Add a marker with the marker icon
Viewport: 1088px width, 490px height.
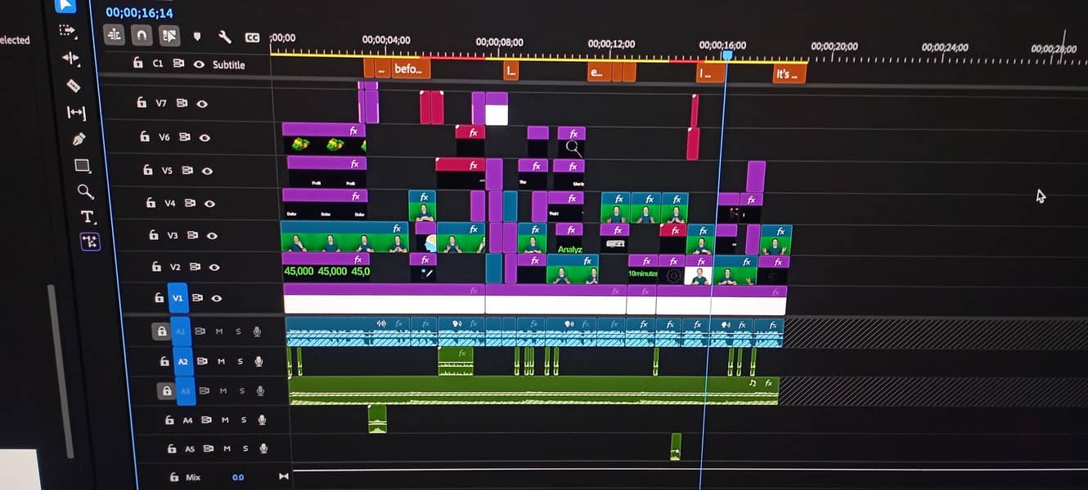(x=197, y=37)
